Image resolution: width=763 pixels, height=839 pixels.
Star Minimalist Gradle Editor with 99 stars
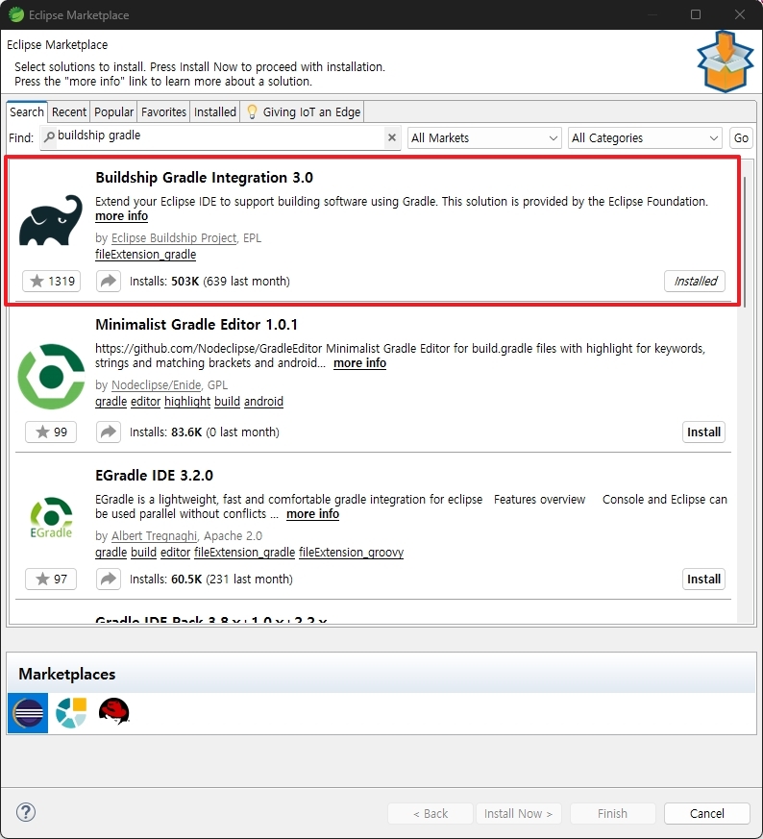(51, 432)
